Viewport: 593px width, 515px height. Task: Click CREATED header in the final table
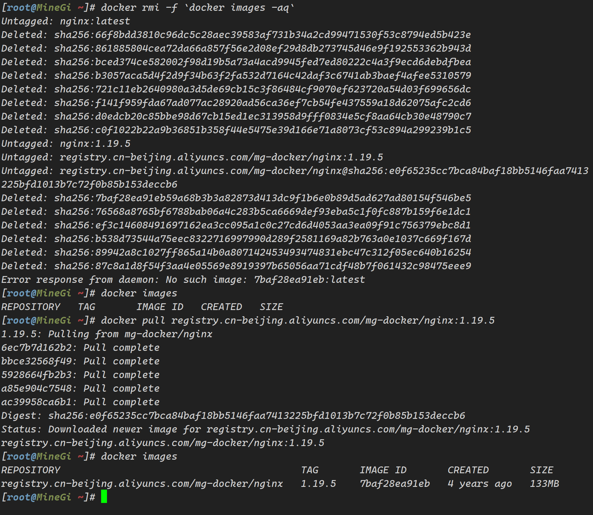468,470
